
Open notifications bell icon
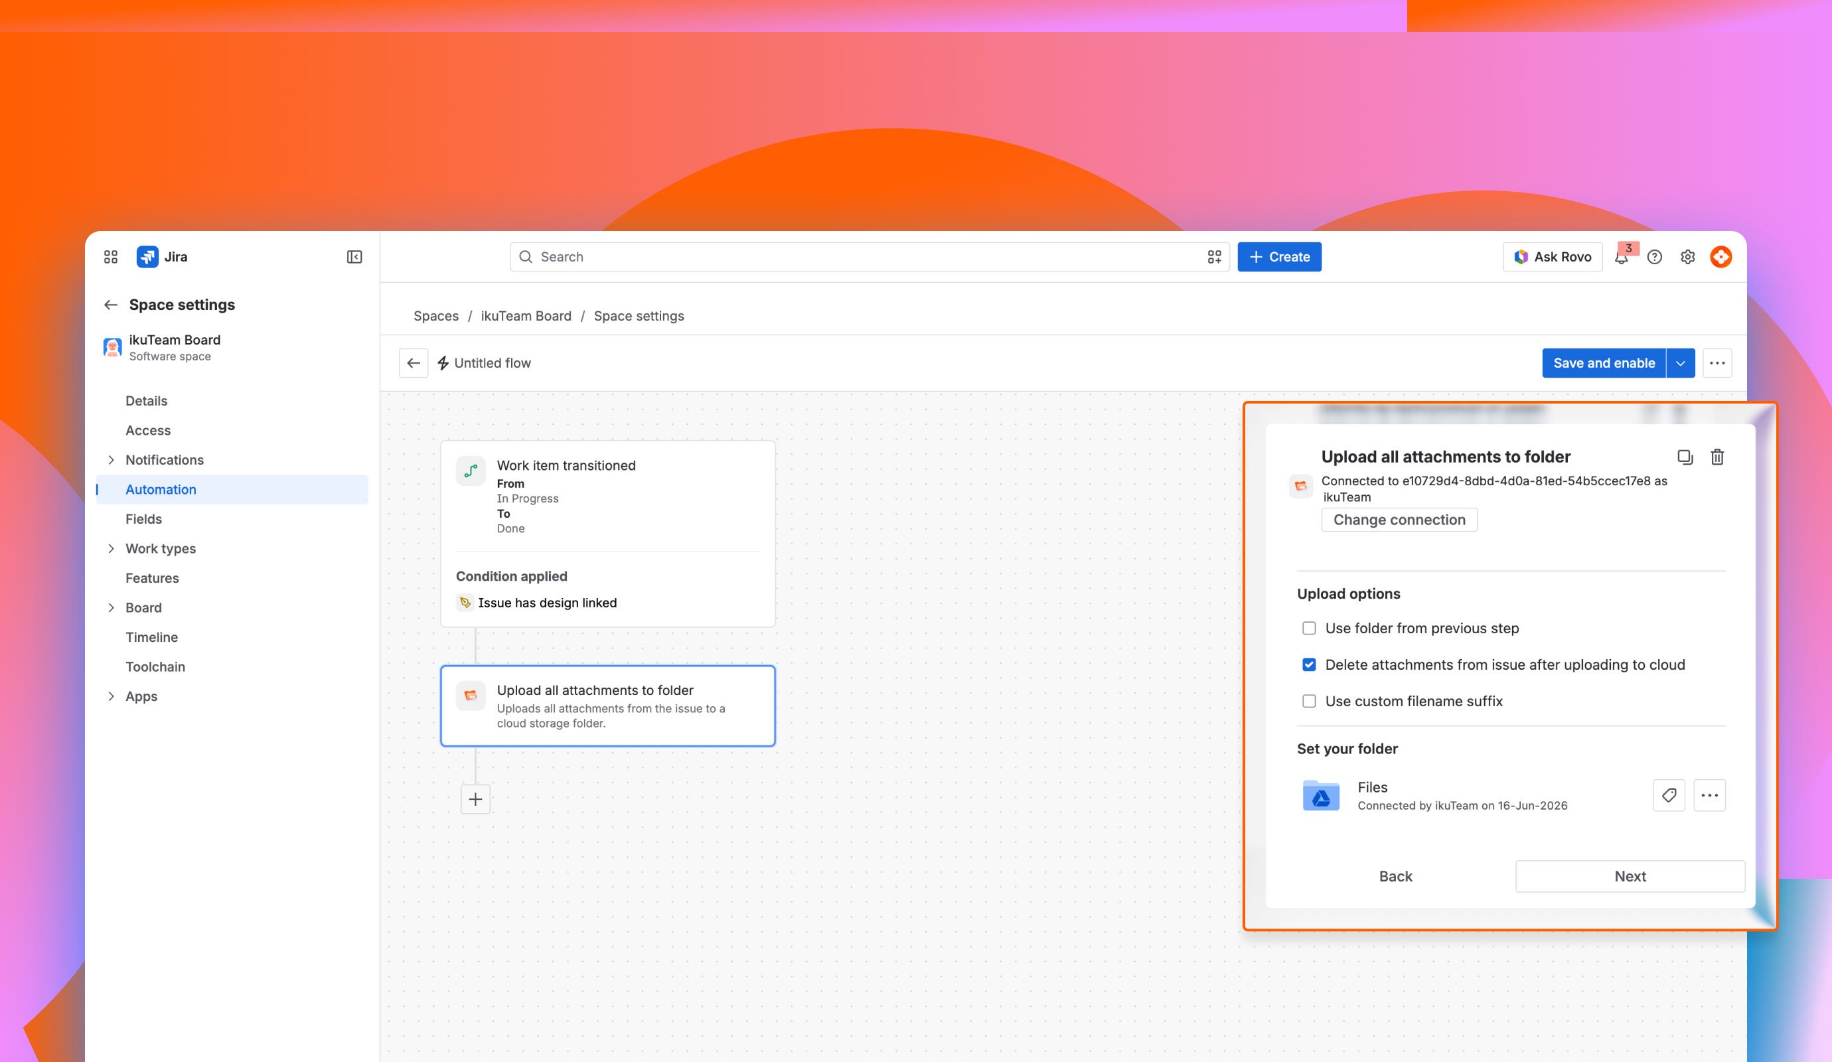1621,257
